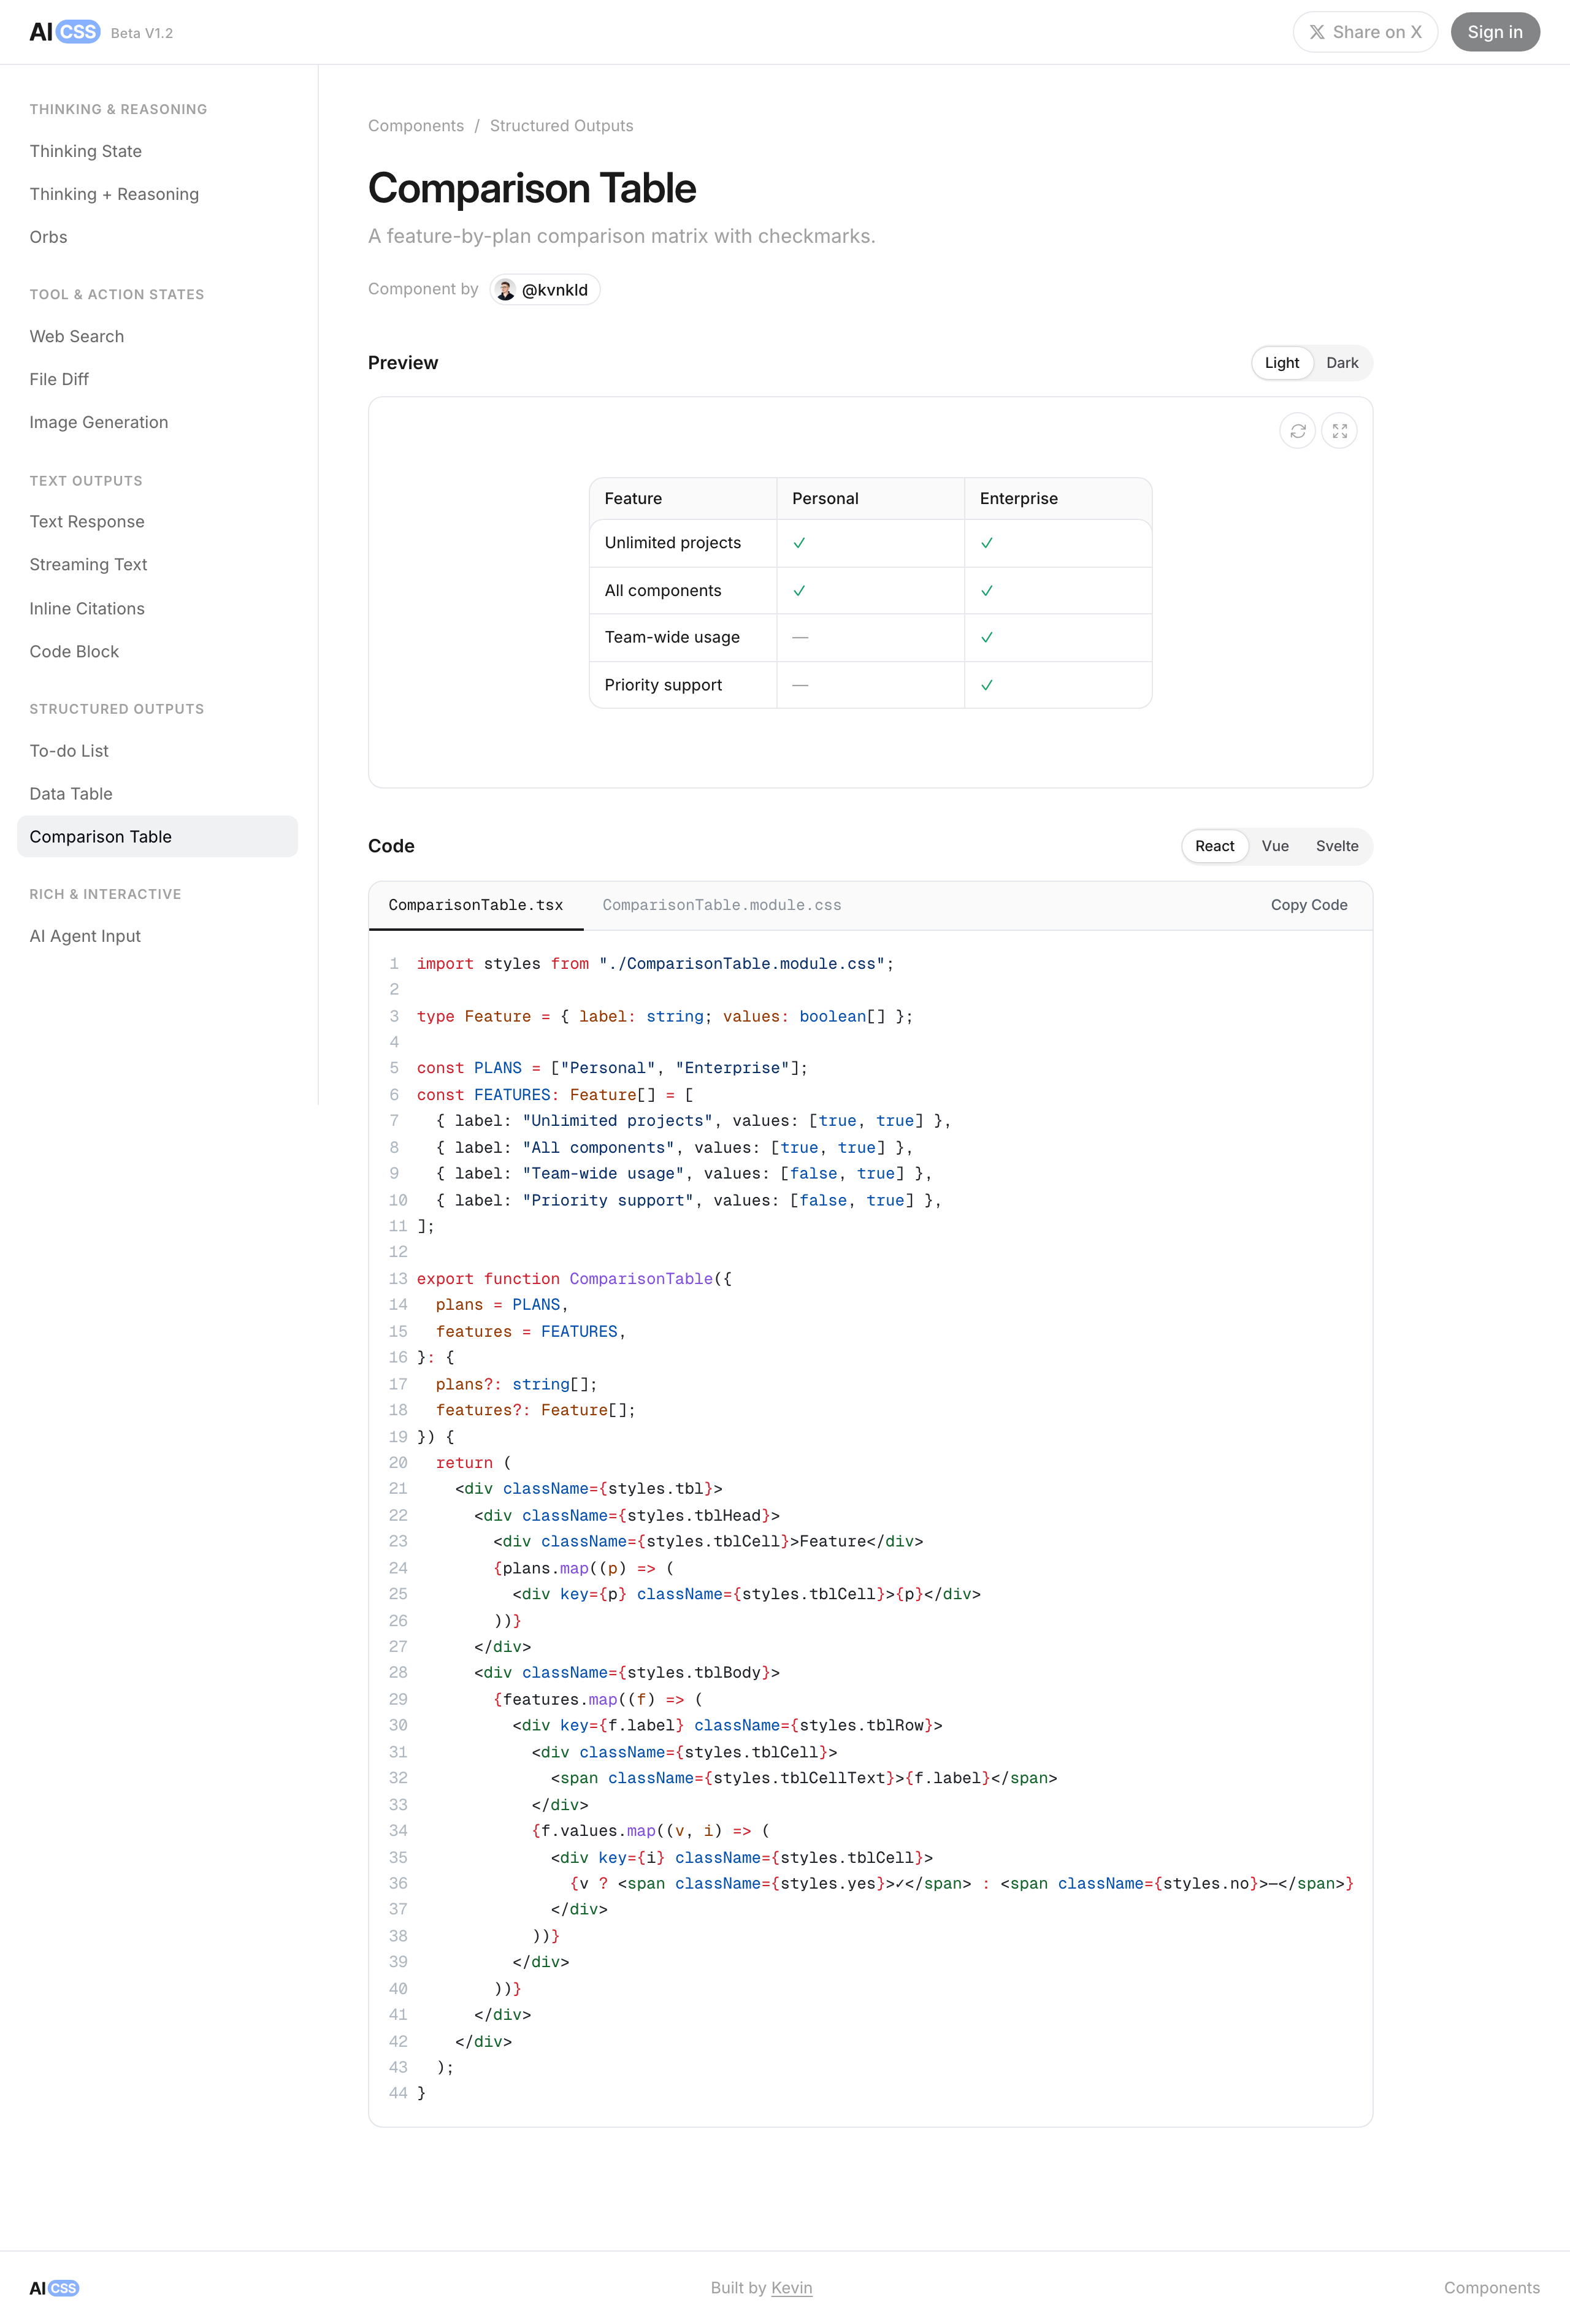Select Vue code framework
This screenshot has width=1570, height=2324.
1275,846
